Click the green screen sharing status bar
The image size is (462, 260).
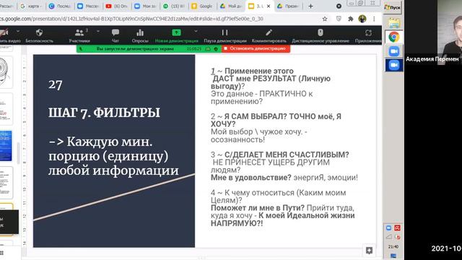point(149,49)
